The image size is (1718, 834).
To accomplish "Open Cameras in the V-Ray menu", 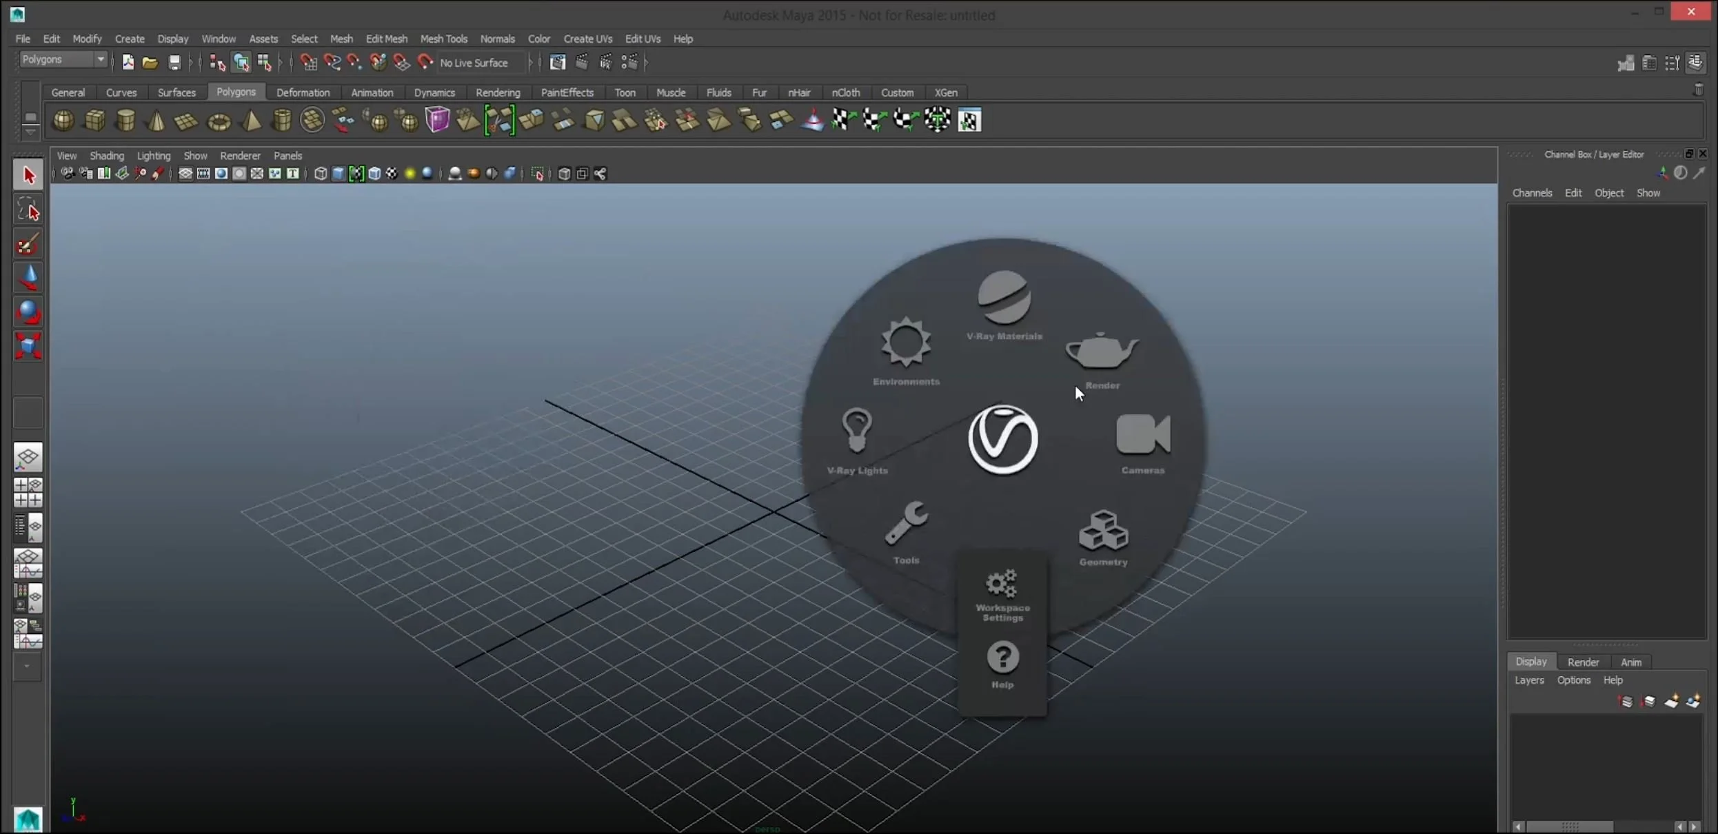I will pyautogui.click(x=1142, y=436).
